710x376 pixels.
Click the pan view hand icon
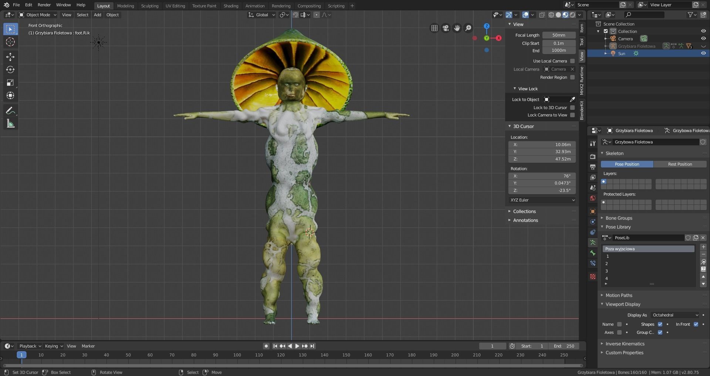point(457,28)
